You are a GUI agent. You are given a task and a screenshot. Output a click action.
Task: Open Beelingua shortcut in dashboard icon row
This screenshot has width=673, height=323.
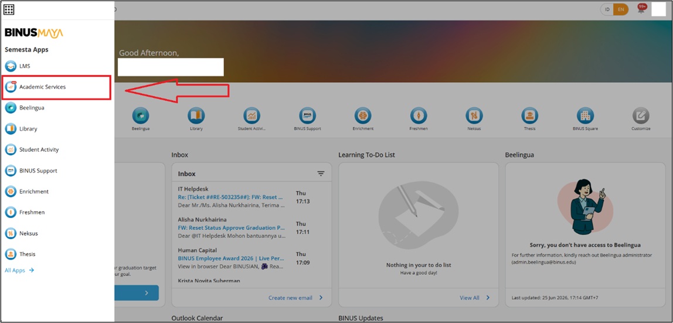(x=141, y=116)
